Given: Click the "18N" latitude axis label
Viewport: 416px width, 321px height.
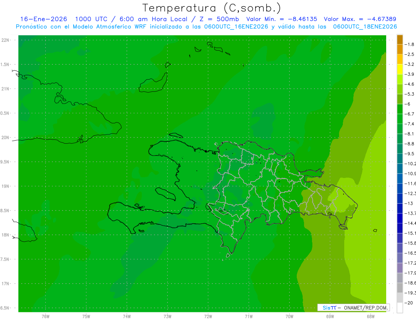Looking at the screenshot, I should 5,235.
